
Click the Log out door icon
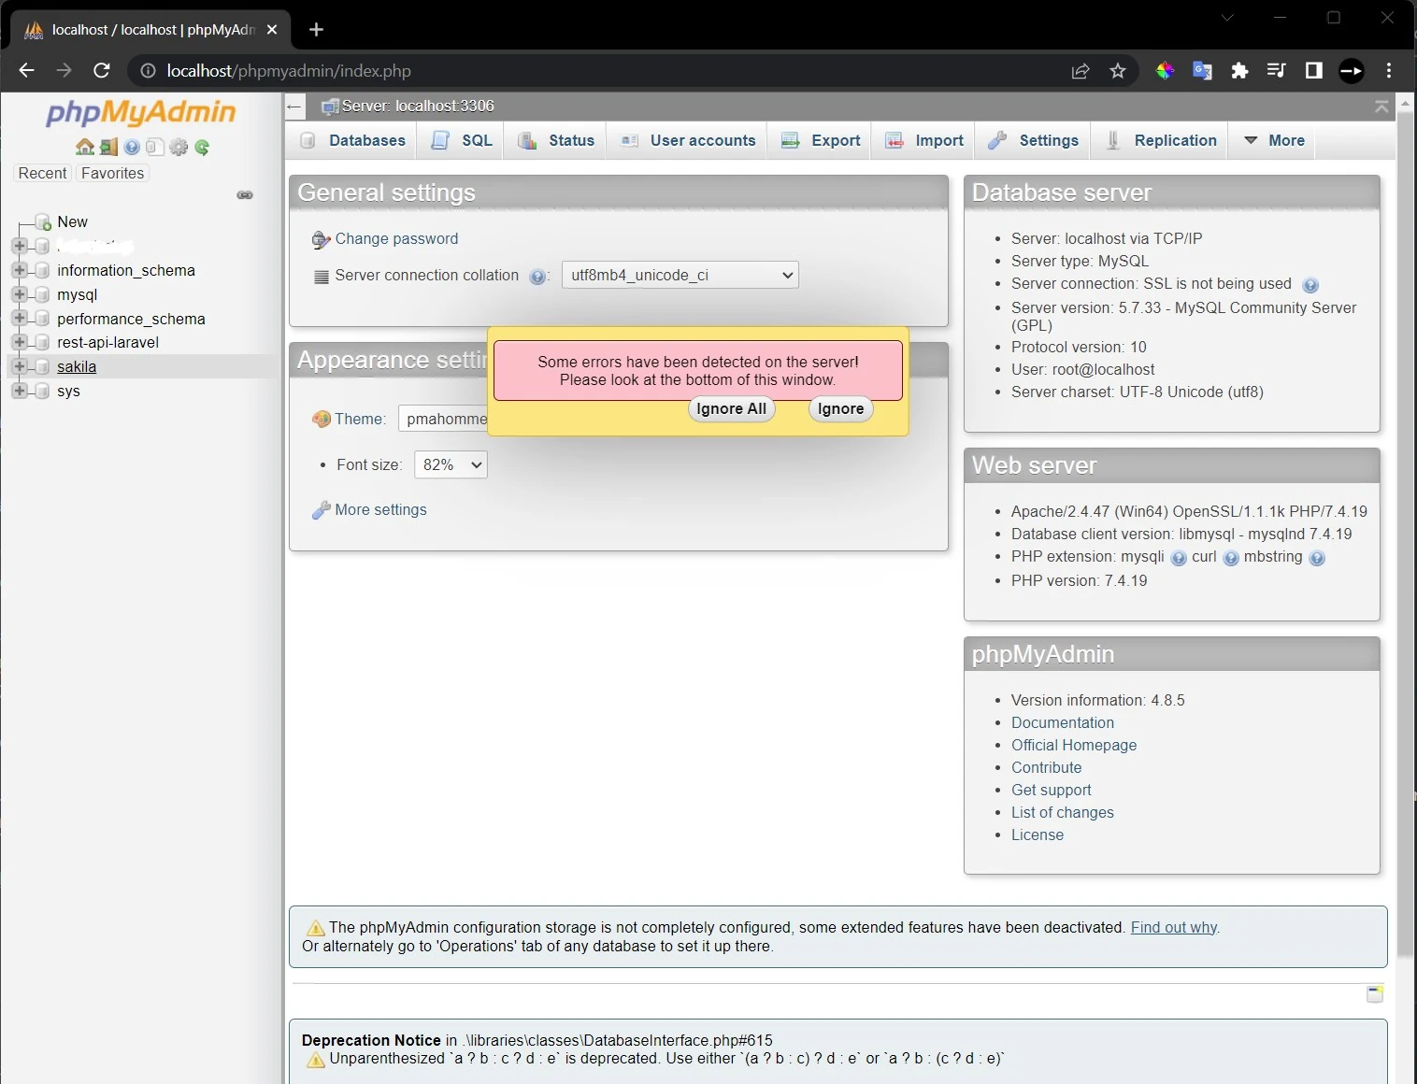tap(109, 147)
